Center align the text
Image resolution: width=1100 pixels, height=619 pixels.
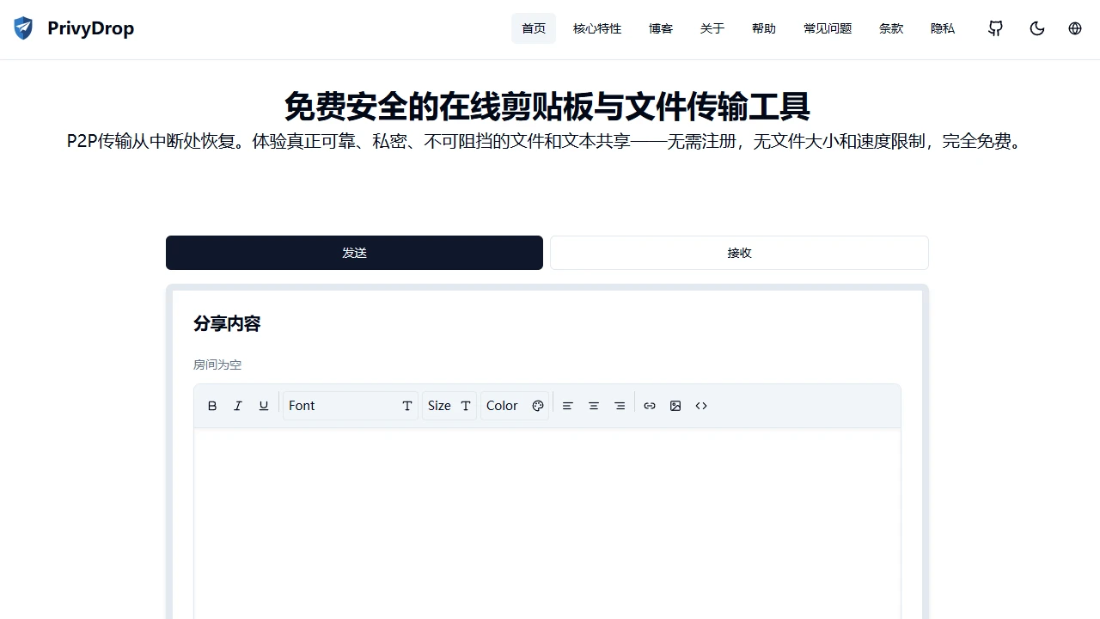pos(593,406)
